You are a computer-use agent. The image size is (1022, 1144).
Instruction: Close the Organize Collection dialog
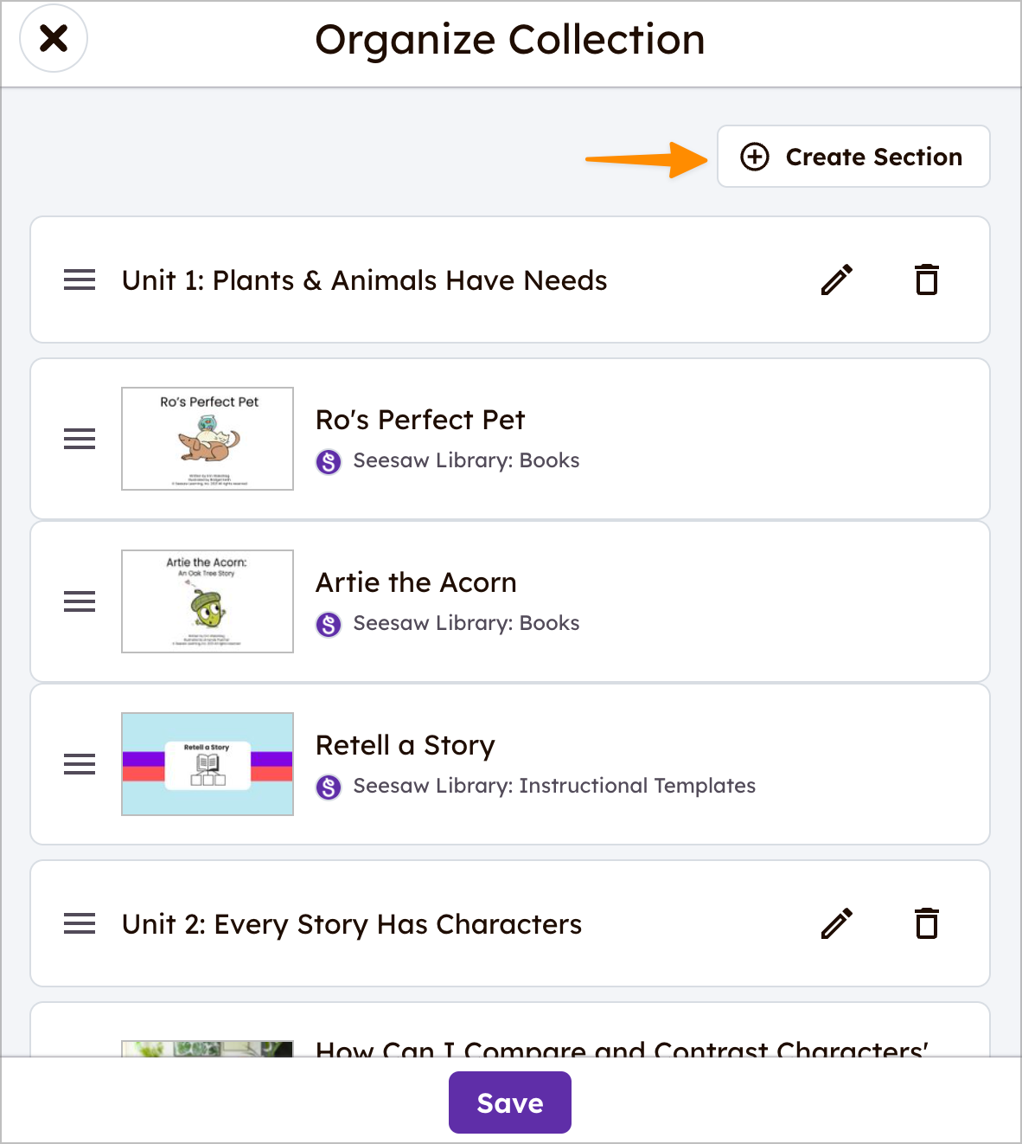tap(54, 38)
